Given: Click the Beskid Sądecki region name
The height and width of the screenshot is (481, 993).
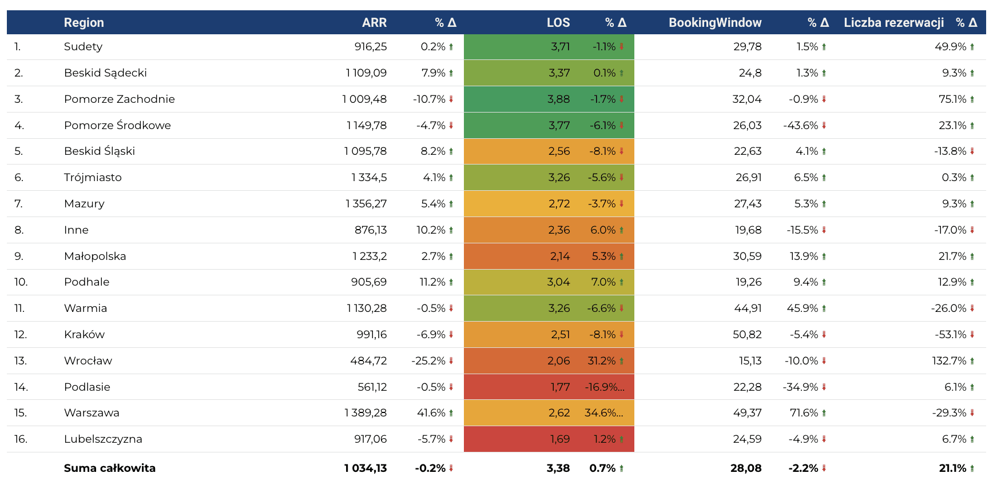Looking at the screenshot, I should click(x=105, y=73).
